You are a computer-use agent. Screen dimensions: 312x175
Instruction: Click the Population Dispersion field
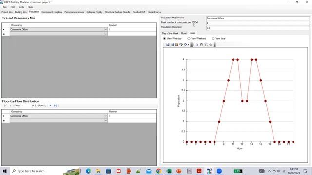(258, 28)
